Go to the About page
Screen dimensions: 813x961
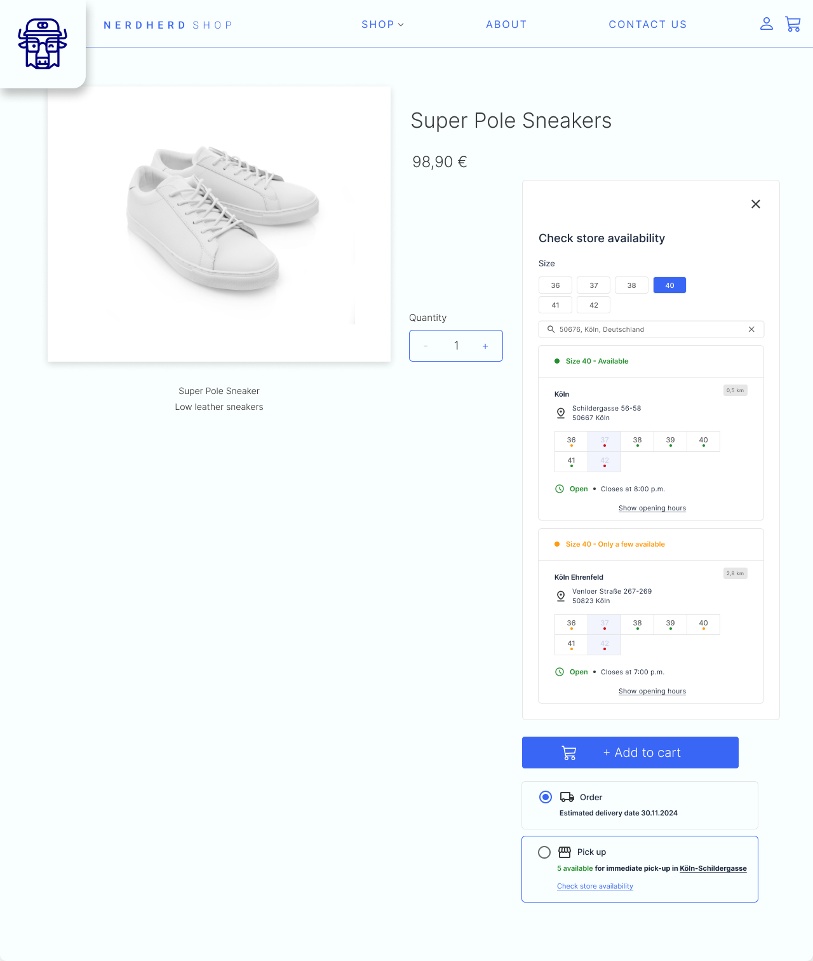pyautogui.click(x=506, y=25)
